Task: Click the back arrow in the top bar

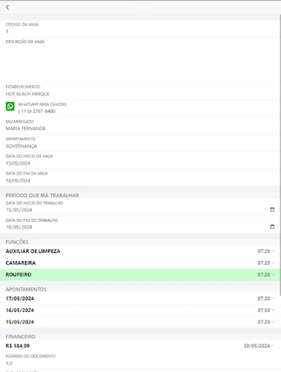Action: pyautogui.click(x=7, y=7)
